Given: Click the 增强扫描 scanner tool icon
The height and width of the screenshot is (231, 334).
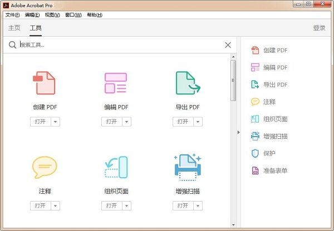Looking at the screenshot, I should point(188,167).
